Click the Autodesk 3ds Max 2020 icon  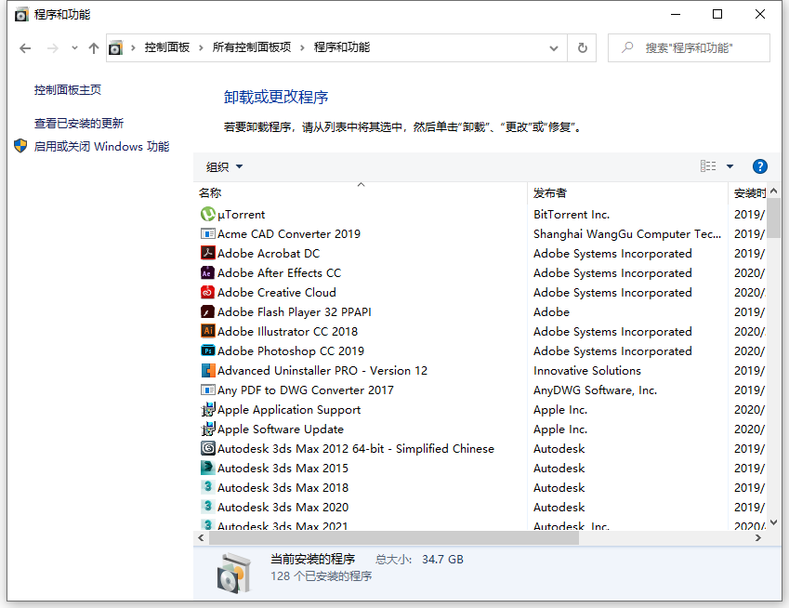tap(208, 507)
